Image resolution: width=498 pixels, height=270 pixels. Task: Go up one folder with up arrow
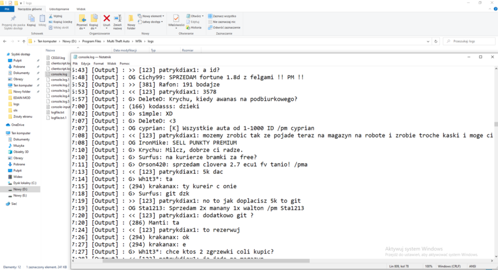pyautogui.click(x=24, y=41)
